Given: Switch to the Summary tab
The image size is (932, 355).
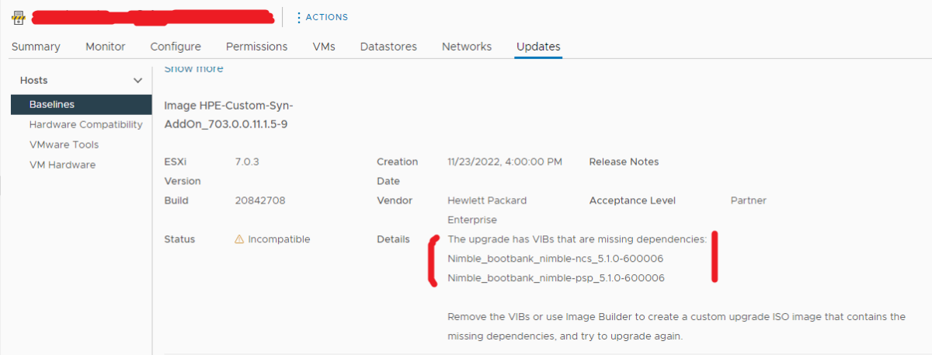Looking at the screenshot, I should [36, 47].
